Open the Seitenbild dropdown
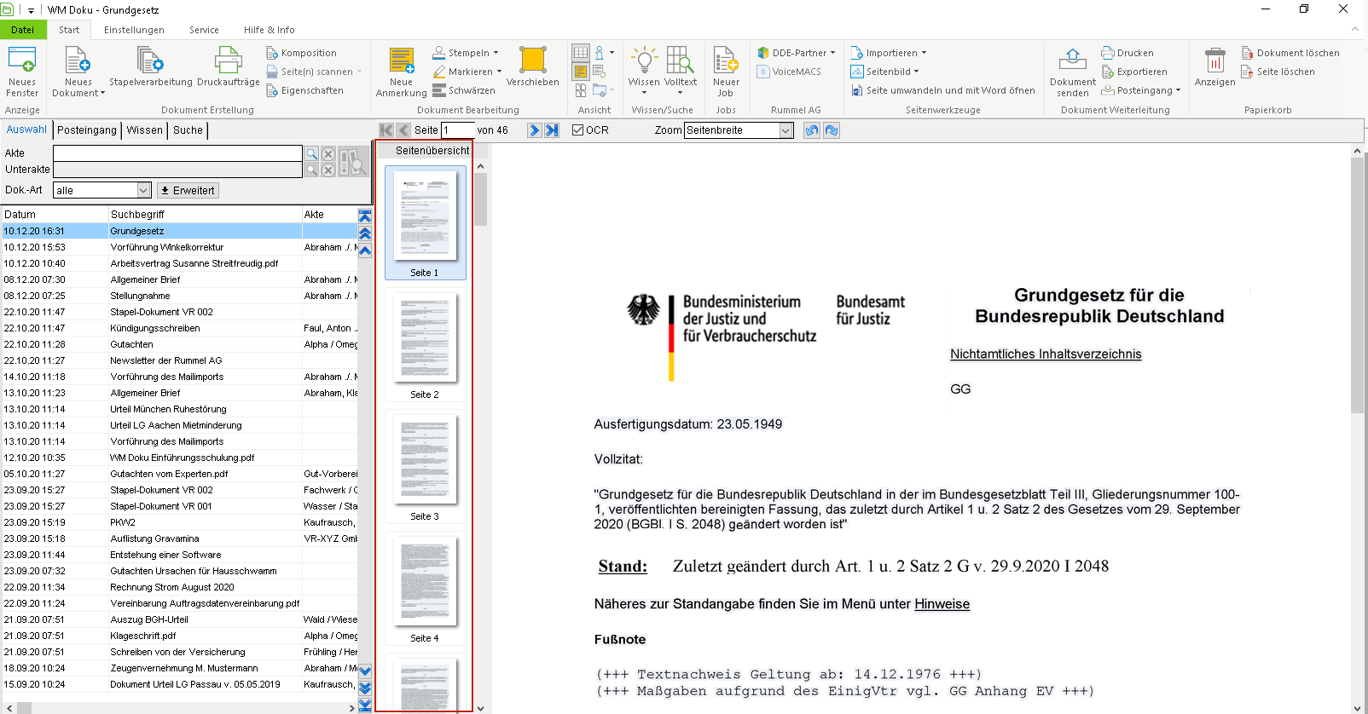 coord(885,72)
